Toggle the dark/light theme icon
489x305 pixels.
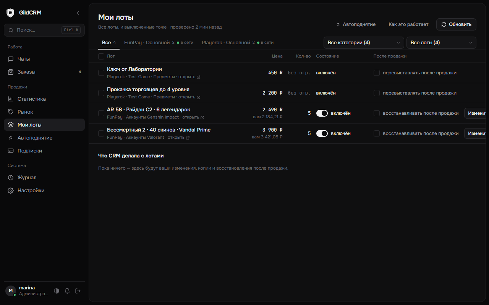coord(57,291)
